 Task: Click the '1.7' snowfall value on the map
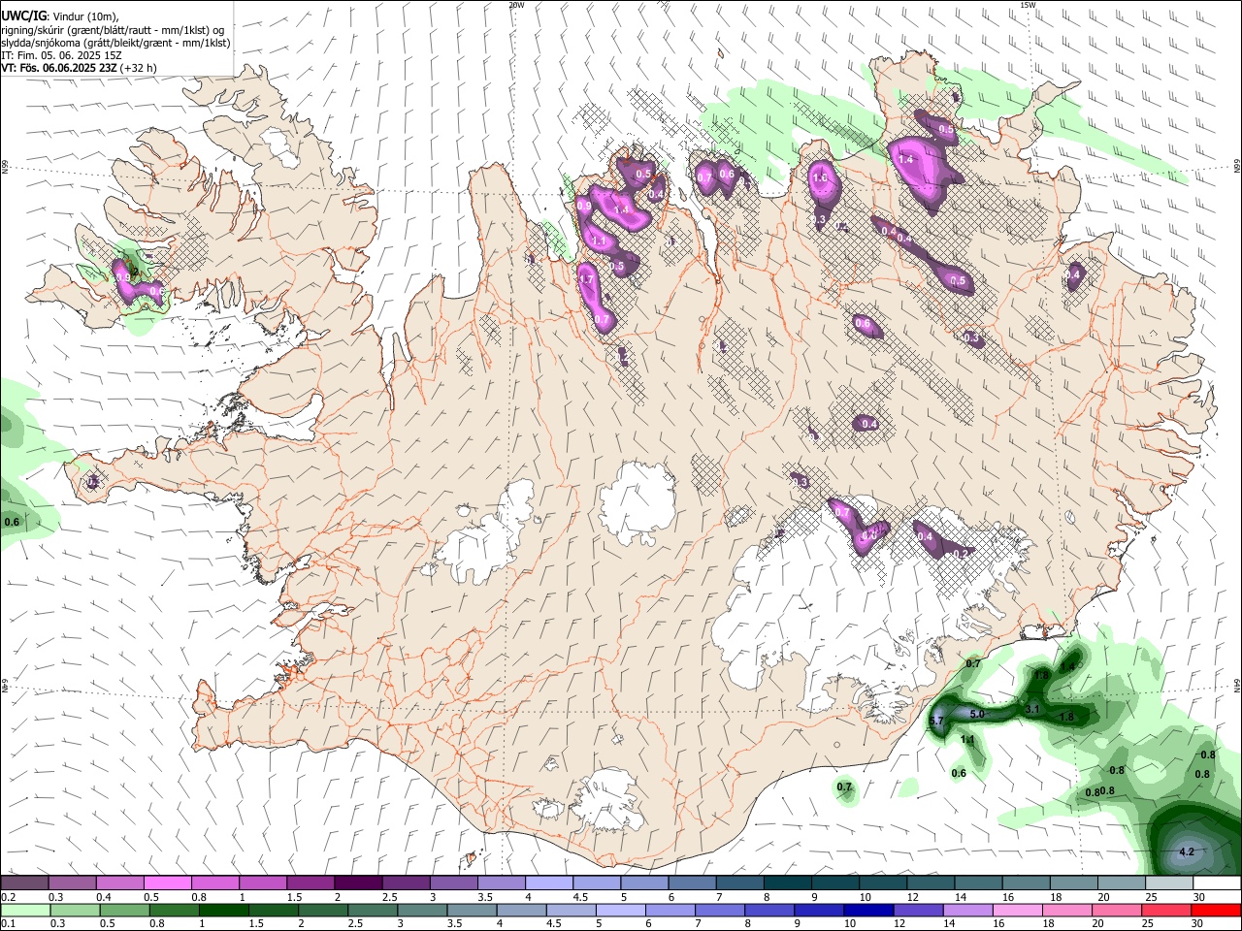pos(585,279)
